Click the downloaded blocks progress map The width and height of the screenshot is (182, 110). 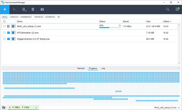click(x=91, y=87)
